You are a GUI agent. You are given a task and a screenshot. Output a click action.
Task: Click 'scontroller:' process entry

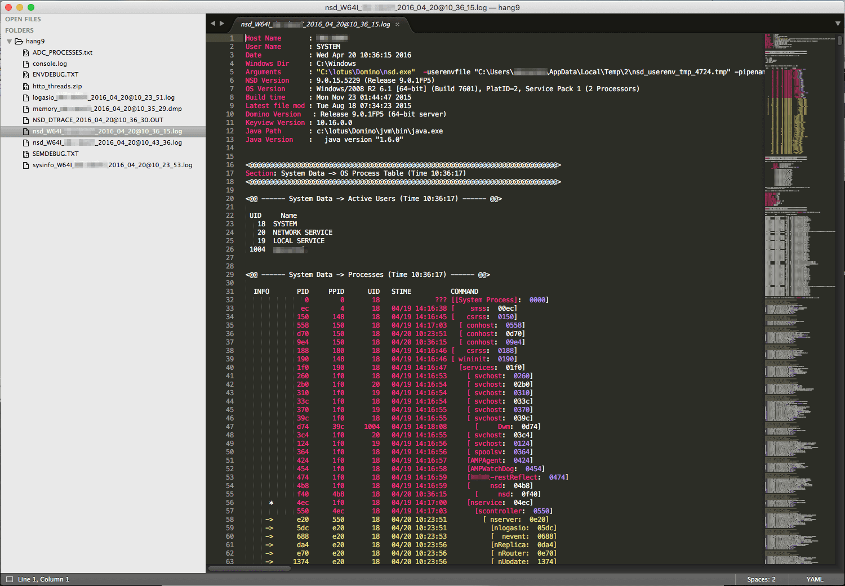click(x=501, y=511)
